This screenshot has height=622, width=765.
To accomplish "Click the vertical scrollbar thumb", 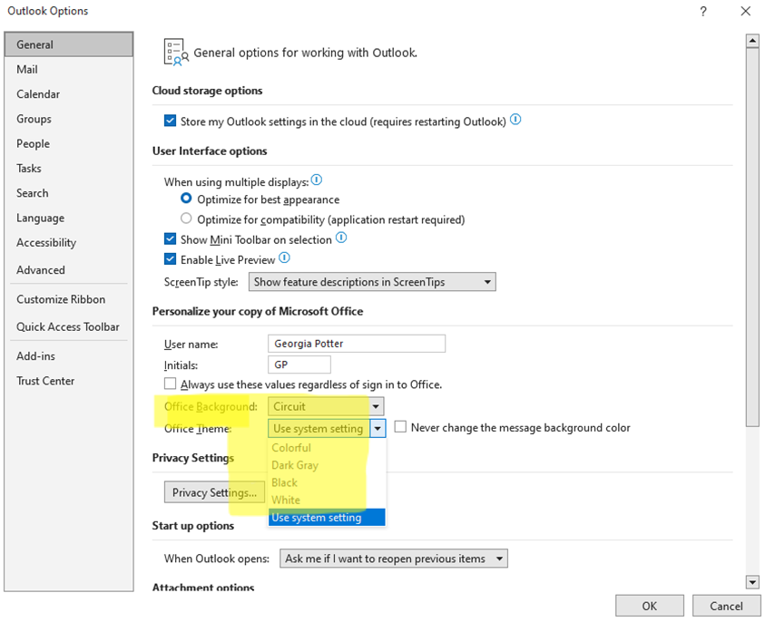I will pos(752,237).
